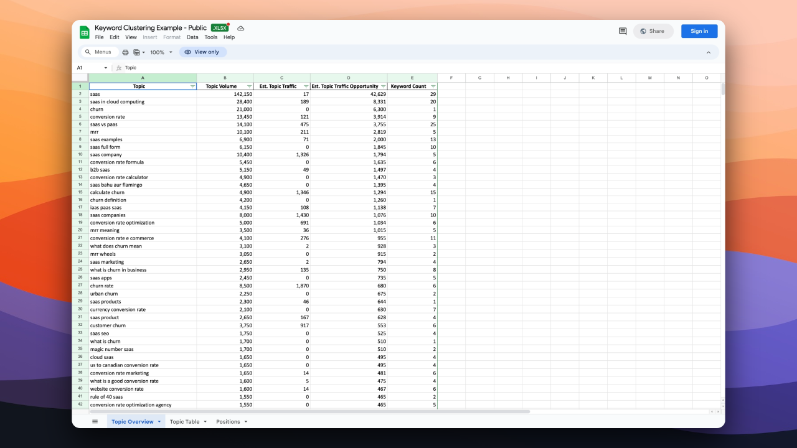Image resolution: width=797 pixels, height=448 pixels.
Task: Open the File menu
Action: click(100, 37)
